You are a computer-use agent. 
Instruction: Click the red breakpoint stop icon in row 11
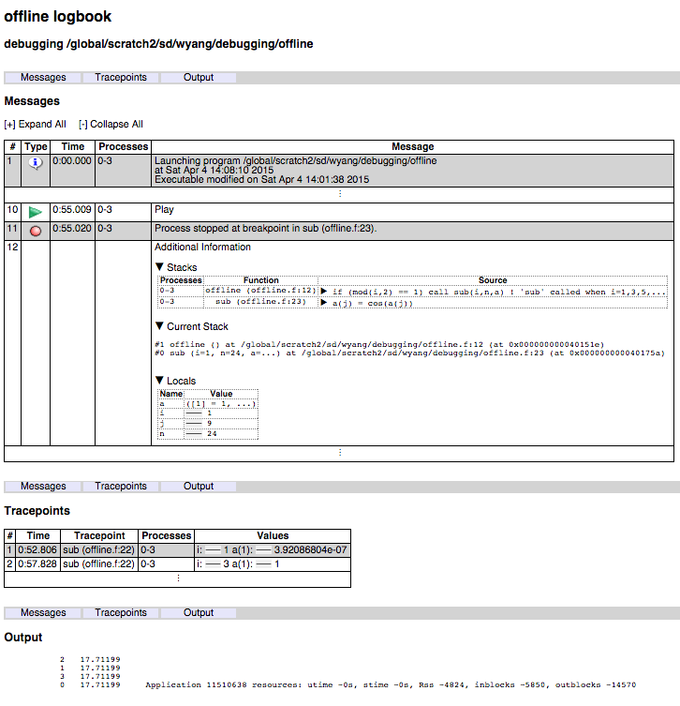coord(36,231)
